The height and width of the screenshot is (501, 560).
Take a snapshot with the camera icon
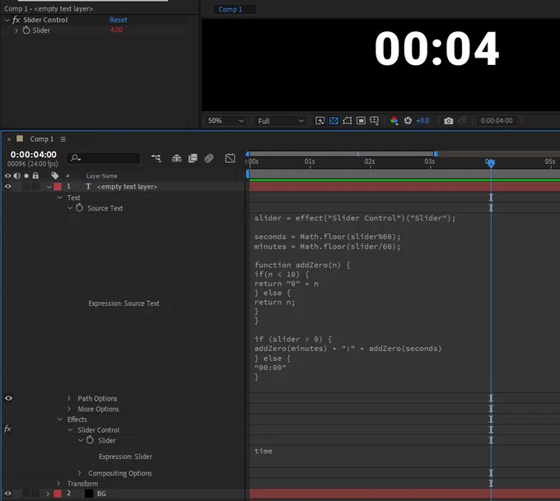tap(449, 121)
